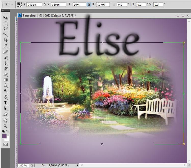Open the purple foreground color swatch
This screenshot has height=168, width=191.
coord(4,136)
